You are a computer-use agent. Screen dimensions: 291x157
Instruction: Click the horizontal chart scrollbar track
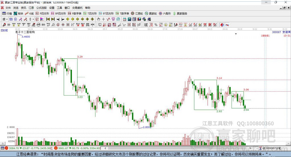coord(178,148)
